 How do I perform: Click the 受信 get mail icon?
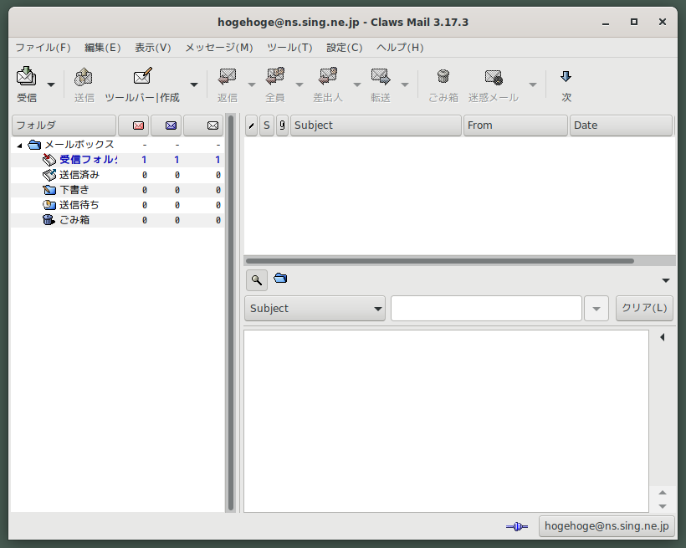(x=26, y=77)
